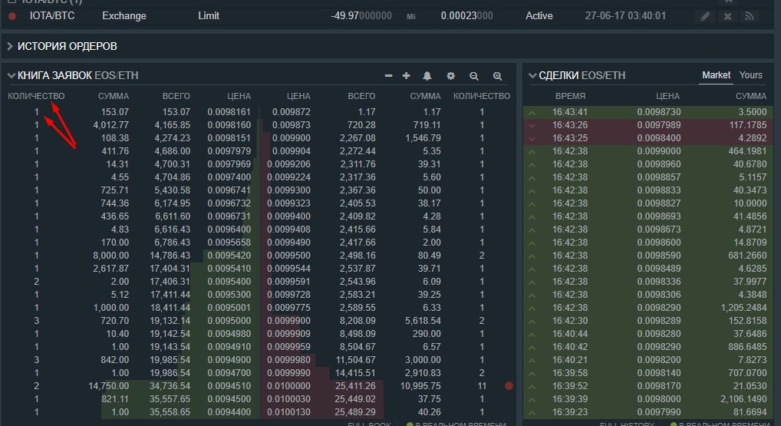This screenshot has height=426, width=781.
Task: Switch to the Yours trades tab
Action: (750, 75)
